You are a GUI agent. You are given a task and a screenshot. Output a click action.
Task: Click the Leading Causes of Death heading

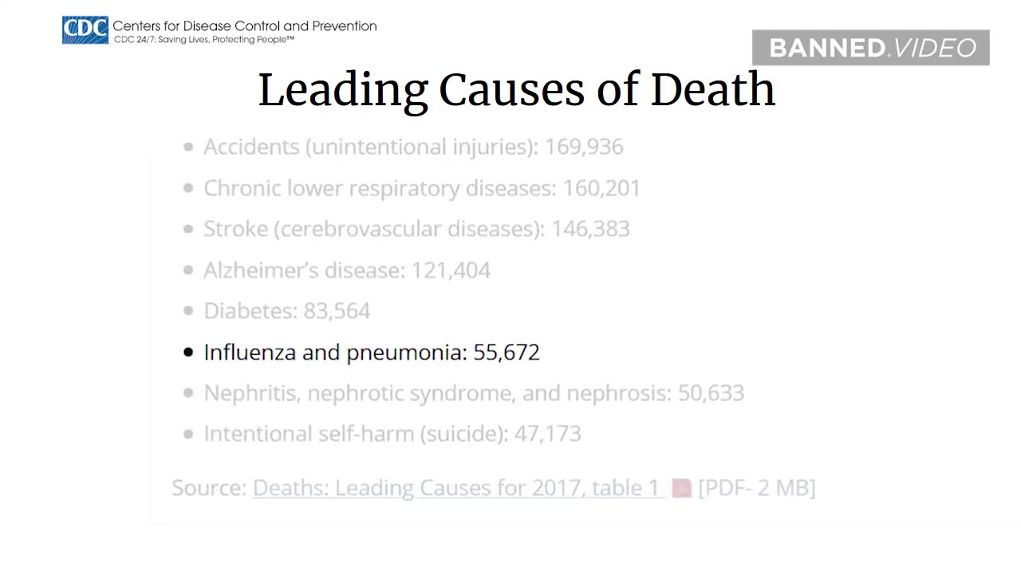pos(517,90)
